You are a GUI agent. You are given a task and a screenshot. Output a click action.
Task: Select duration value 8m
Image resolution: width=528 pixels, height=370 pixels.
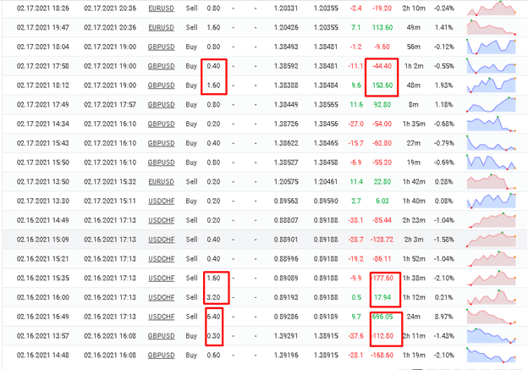[x=414, y=104]
